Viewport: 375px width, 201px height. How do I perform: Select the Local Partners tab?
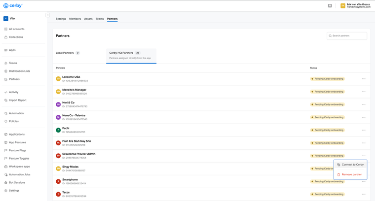68,53
